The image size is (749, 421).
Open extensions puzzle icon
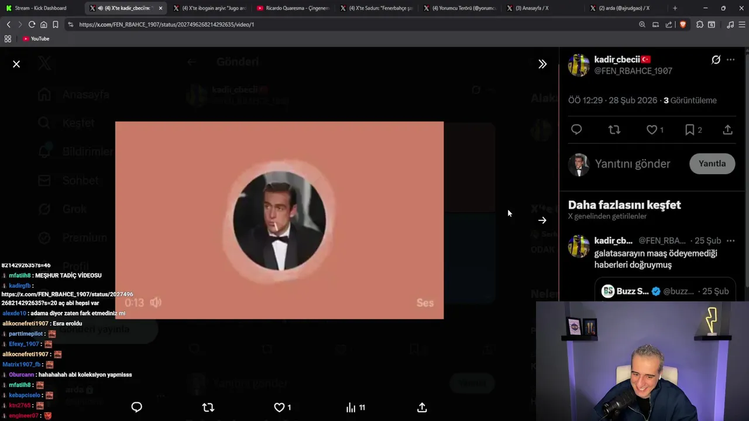(x=699, y=25)
